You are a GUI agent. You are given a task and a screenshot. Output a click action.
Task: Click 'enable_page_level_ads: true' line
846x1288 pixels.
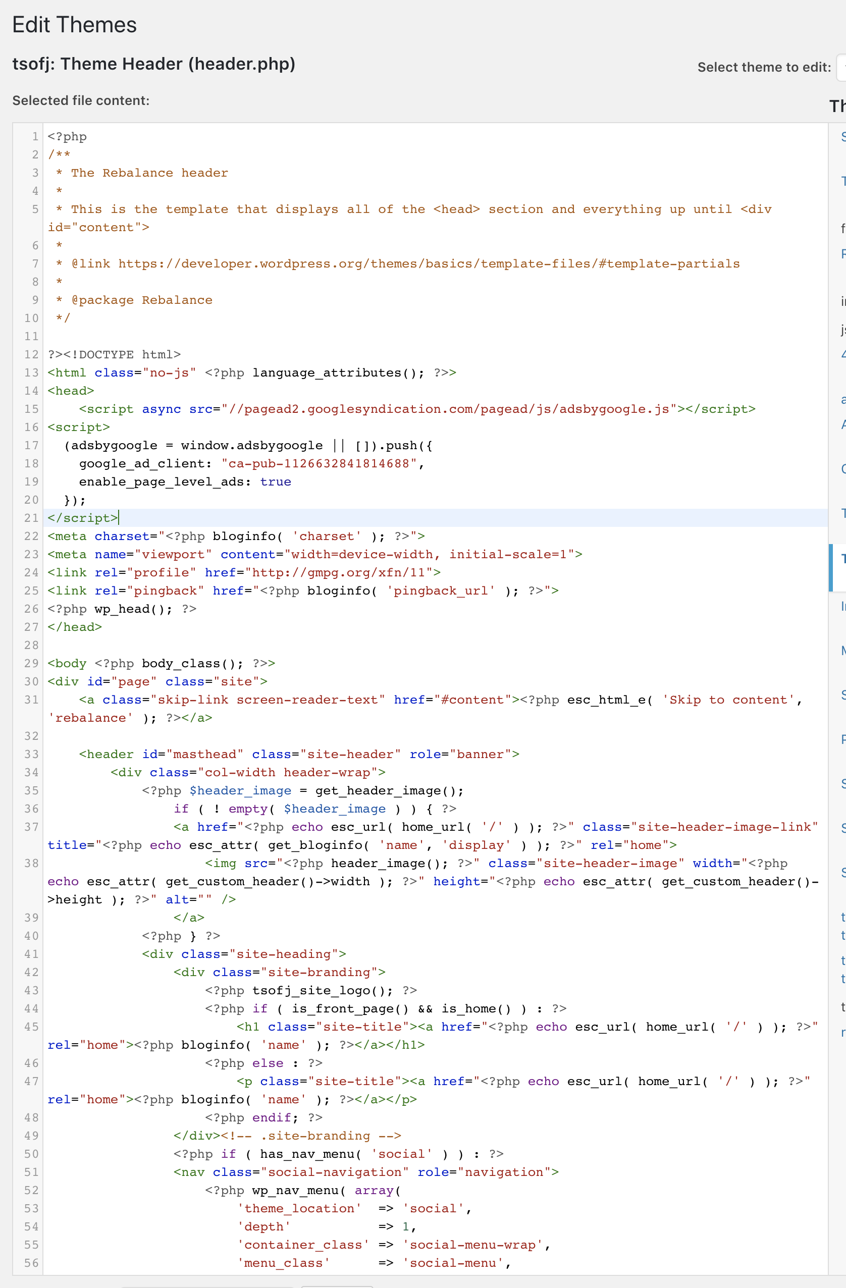pyautogui.click(x=185, y=481)
